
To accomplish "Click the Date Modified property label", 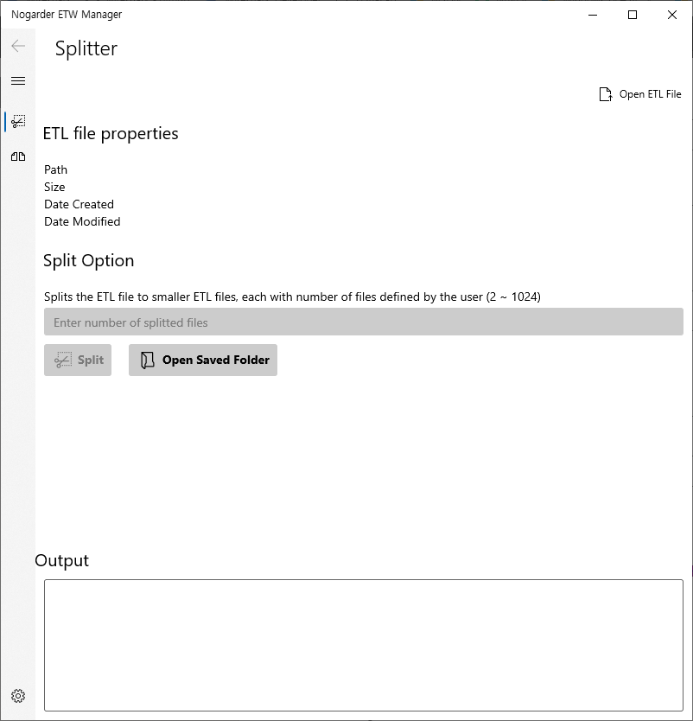I will click(x=82, y=221).
